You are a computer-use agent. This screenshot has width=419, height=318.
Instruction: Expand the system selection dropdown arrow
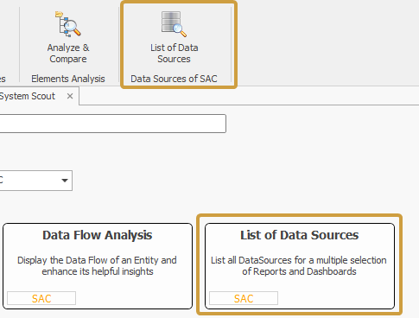65,181
